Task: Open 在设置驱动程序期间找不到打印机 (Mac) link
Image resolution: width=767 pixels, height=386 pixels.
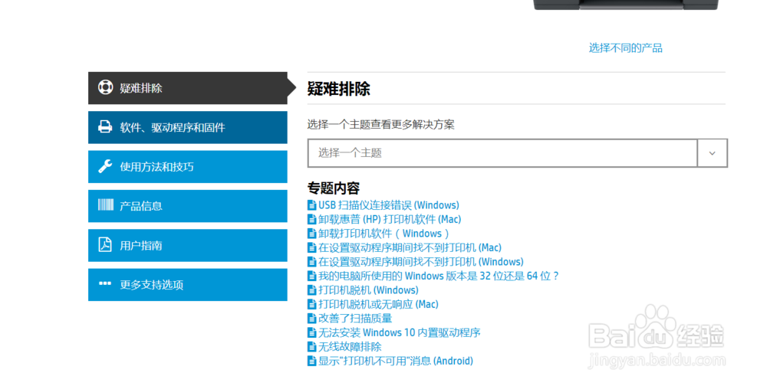Action: (410, 247)
